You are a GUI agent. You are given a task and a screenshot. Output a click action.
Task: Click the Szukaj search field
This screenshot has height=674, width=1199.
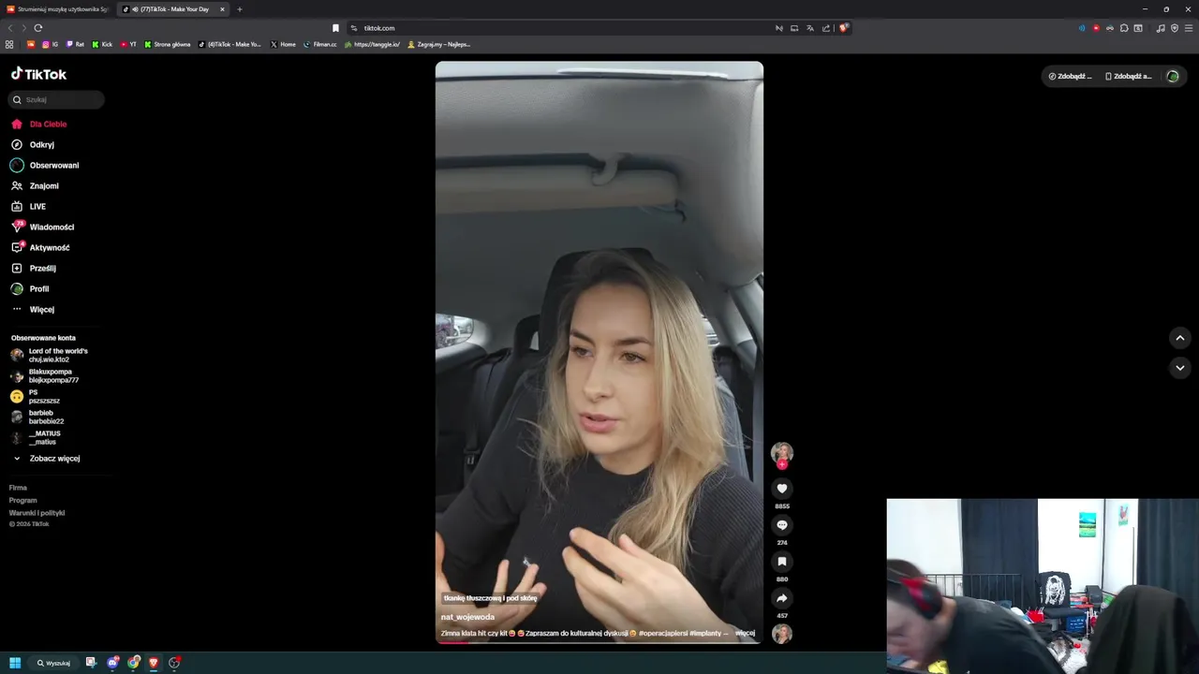pyautogui.click(x=56, y=99)
